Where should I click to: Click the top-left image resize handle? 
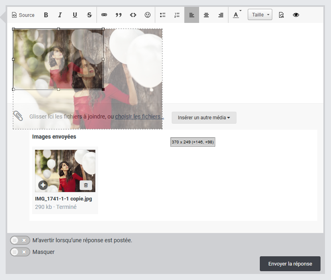click(14, 29)
